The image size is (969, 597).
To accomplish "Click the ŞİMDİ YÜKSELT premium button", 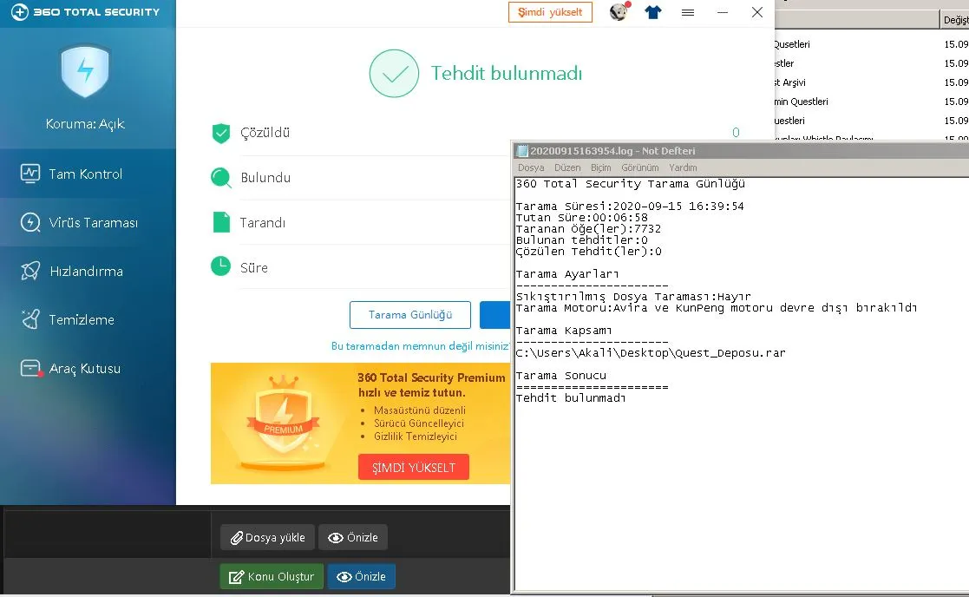I will coord(414,467).
